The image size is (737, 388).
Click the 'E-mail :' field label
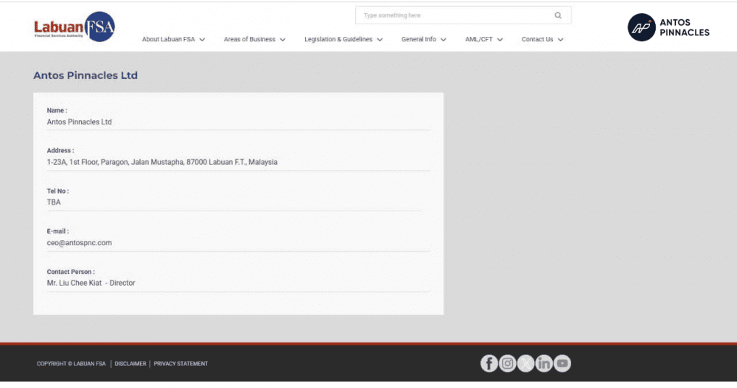coord(57,231)
